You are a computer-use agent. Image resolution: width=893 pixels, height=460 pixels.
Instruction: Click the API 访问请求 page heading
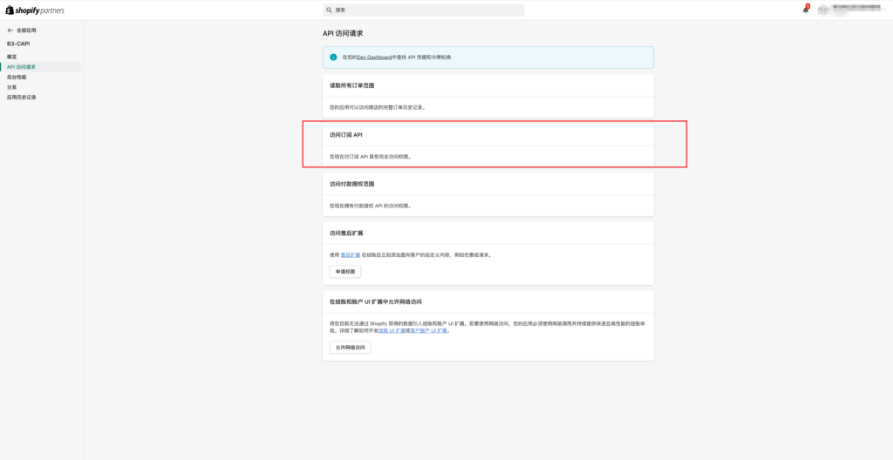pyautogui.click(x=343, y=34)
